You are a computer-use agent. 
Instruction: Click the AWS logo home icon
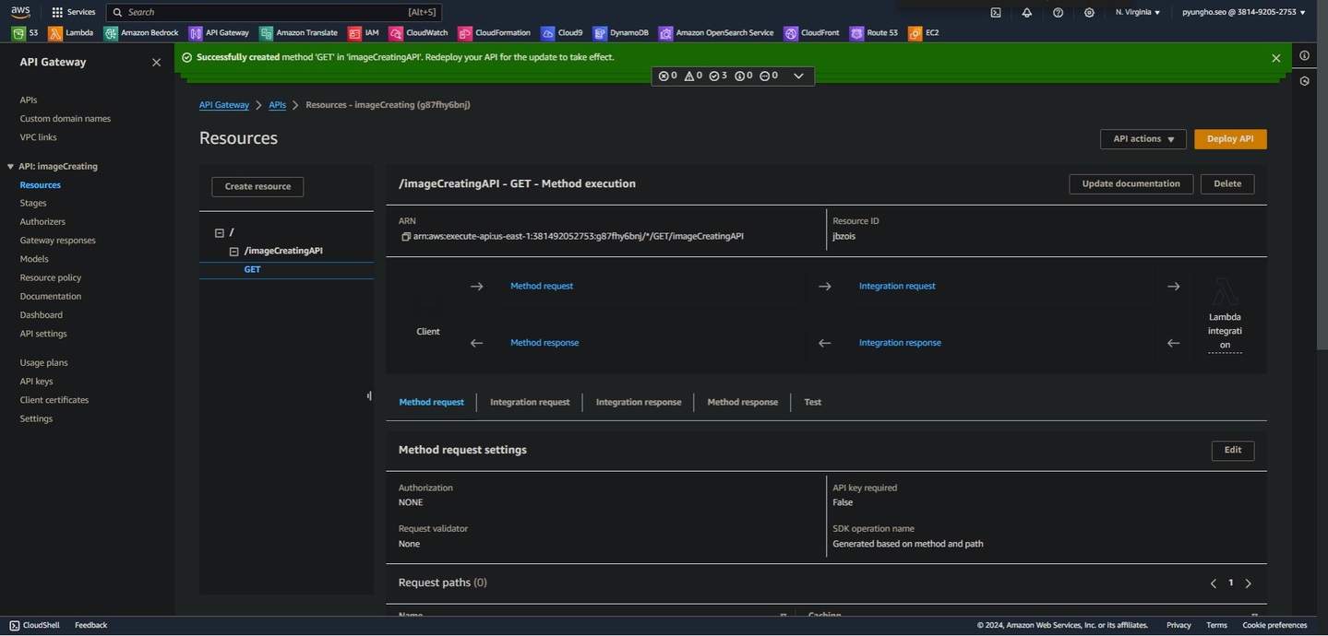click(20, 12)
